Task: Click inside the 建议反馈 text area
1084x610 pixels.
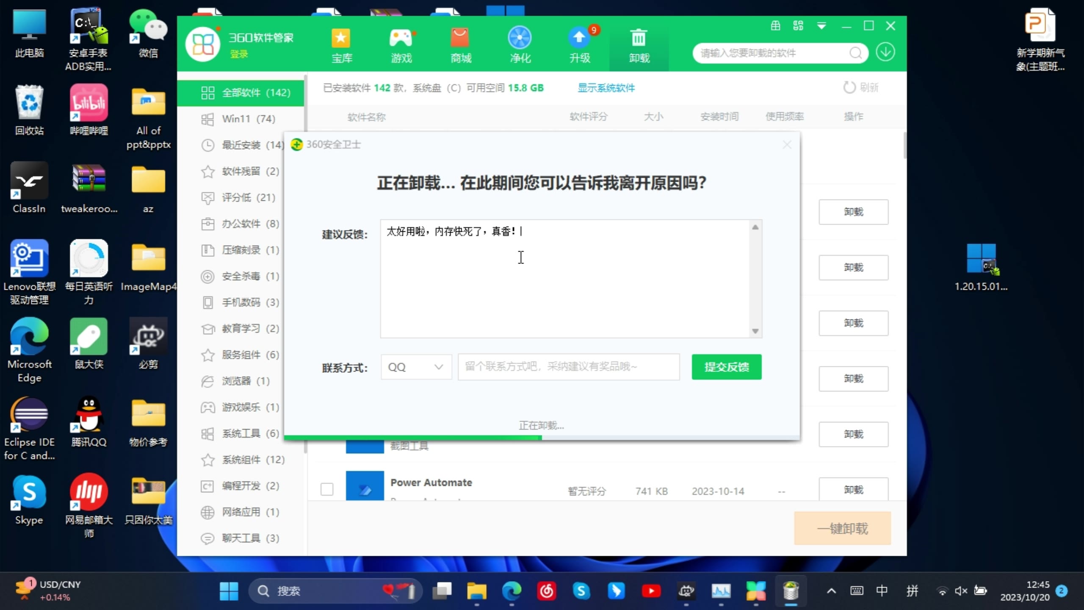Action: pos(565,279)
